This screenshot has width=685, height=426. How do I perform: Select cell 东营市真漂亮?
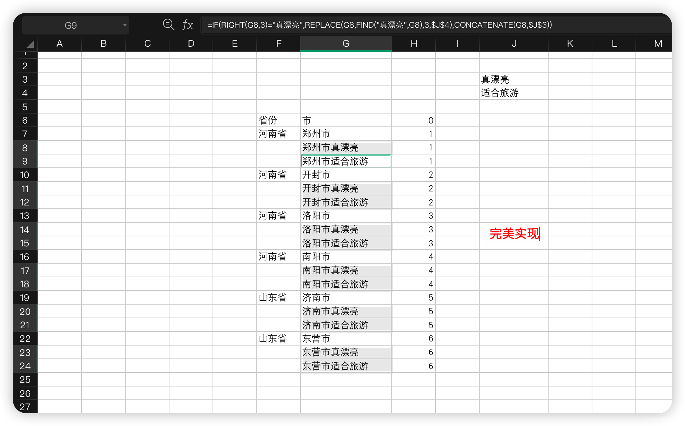[346, 352]
